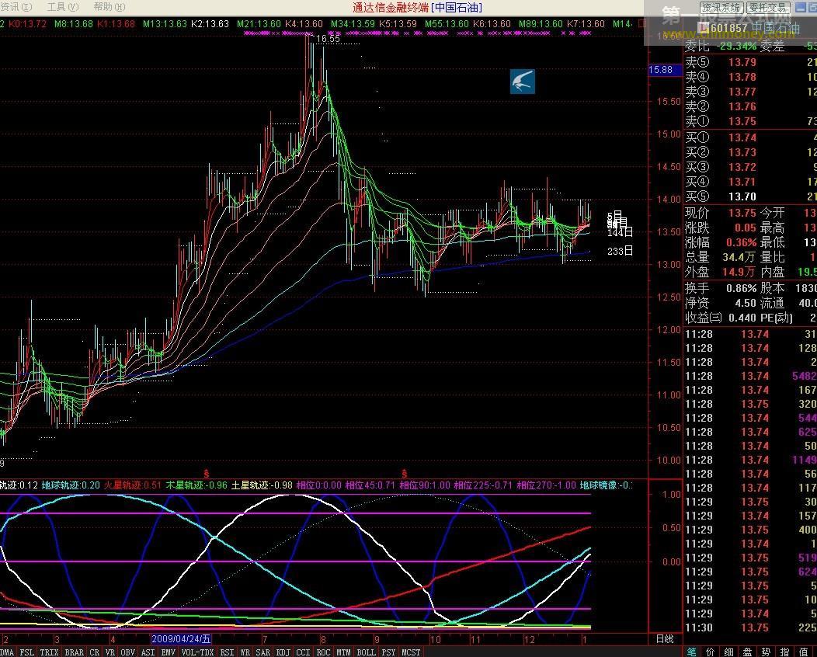Select the 笔 tick-data tab
The image size is (817, 657).
click(691, 652)
